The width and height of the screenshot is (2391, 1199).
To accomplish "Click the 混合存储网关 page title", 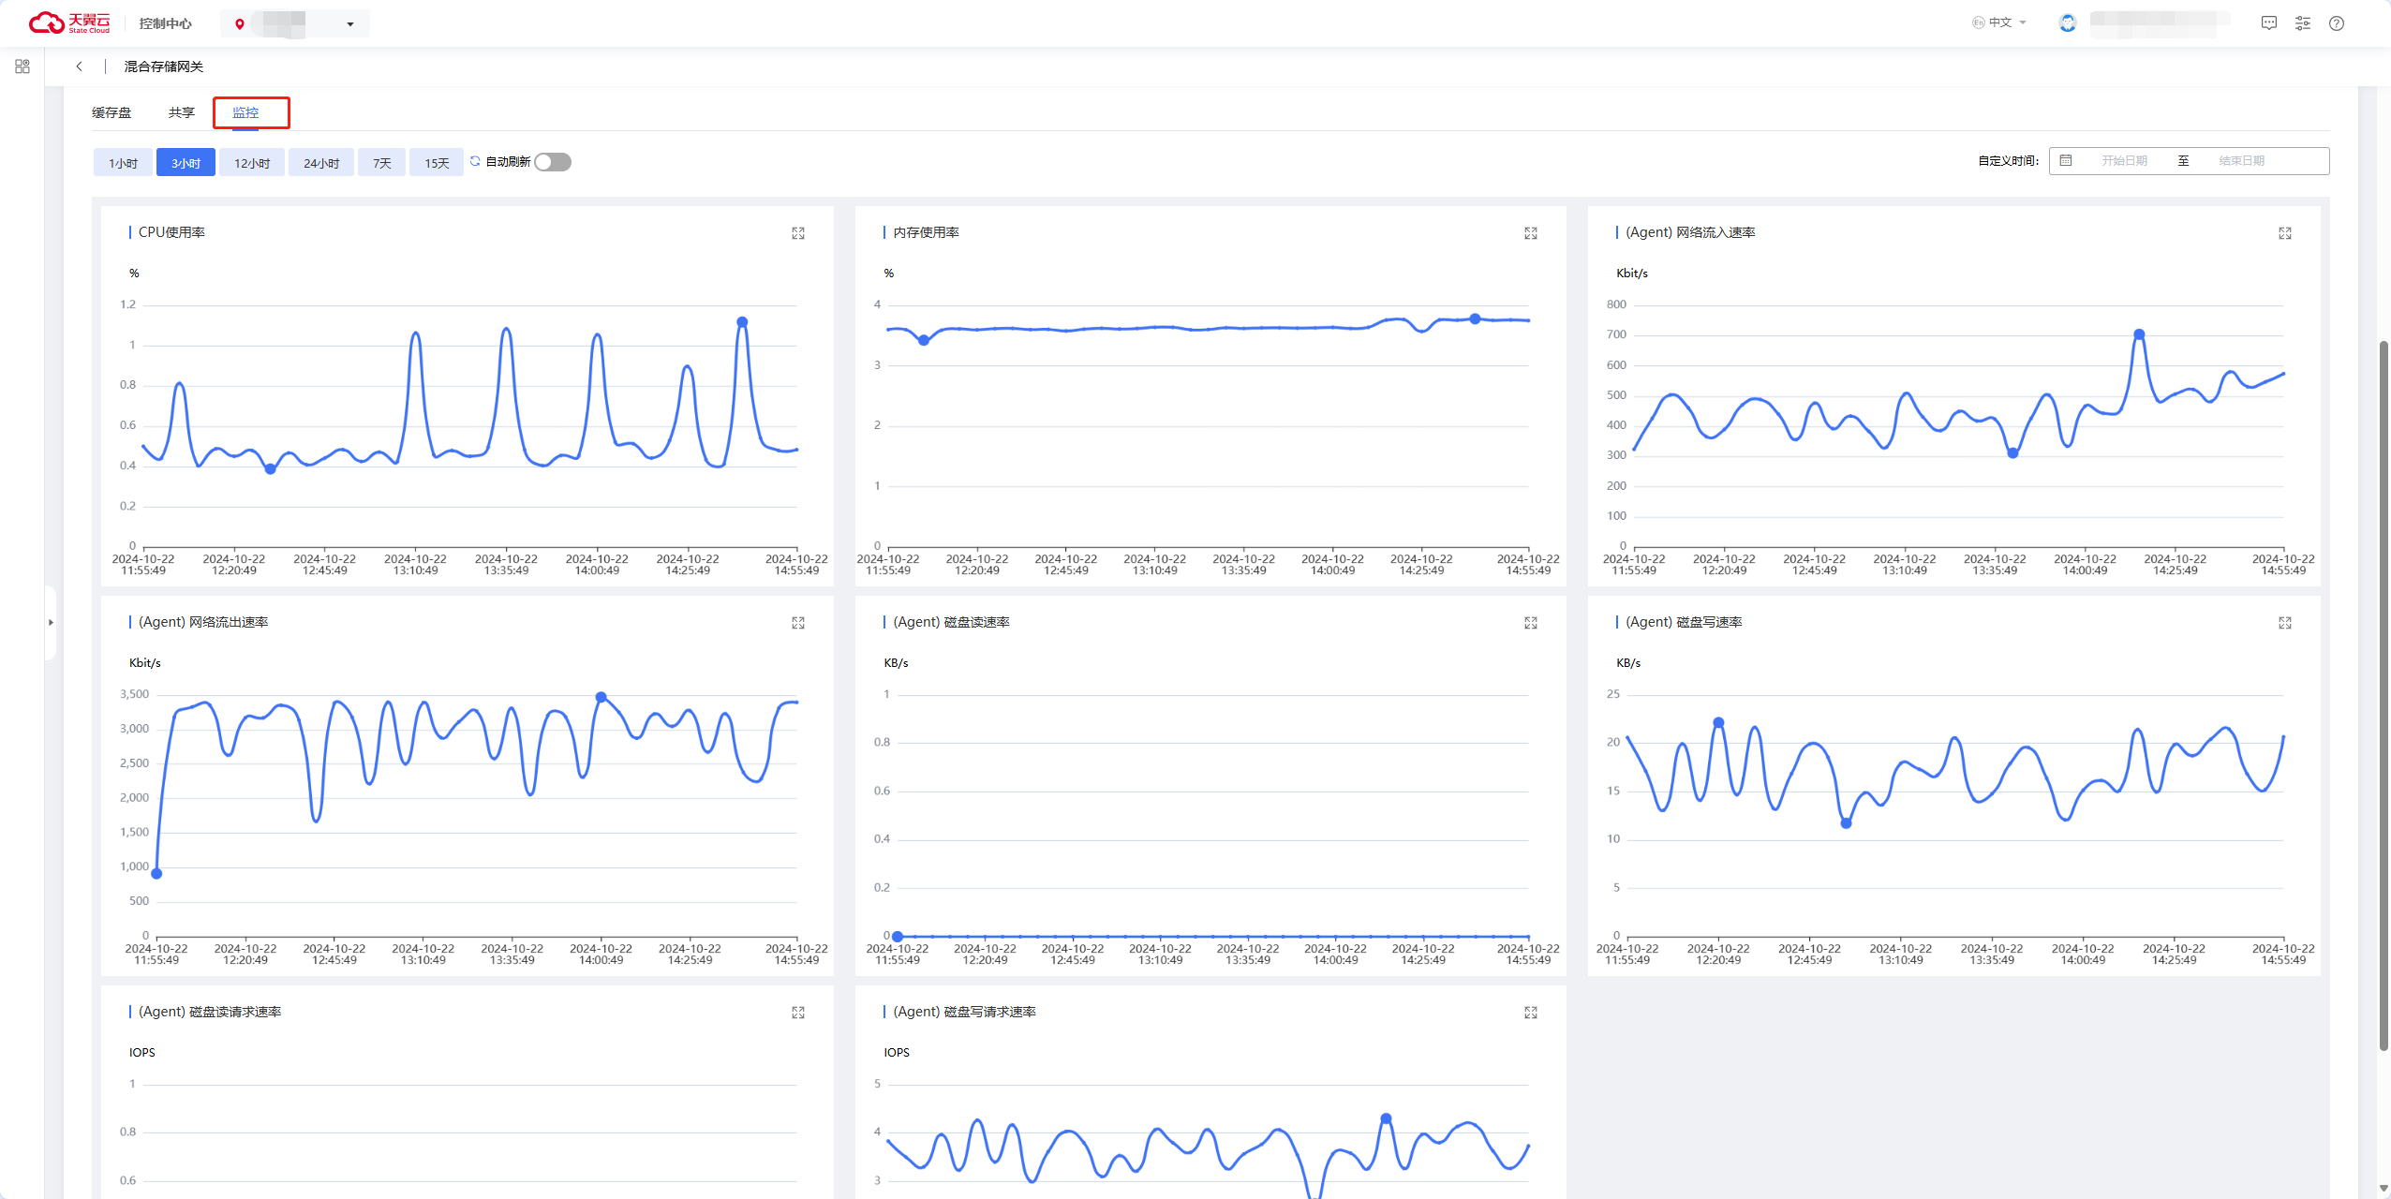I will click(x=164, y=67).
